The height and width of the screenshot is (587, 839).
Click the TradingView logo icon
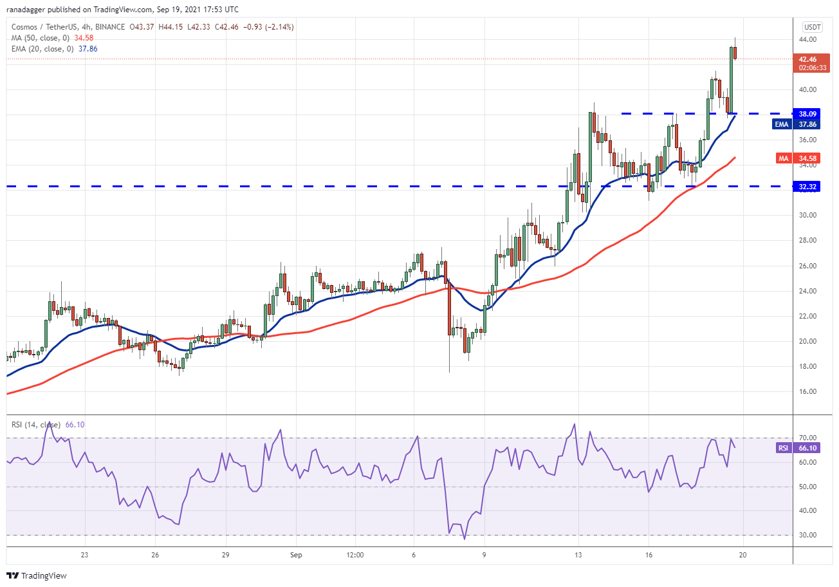[x=14, y=575]
